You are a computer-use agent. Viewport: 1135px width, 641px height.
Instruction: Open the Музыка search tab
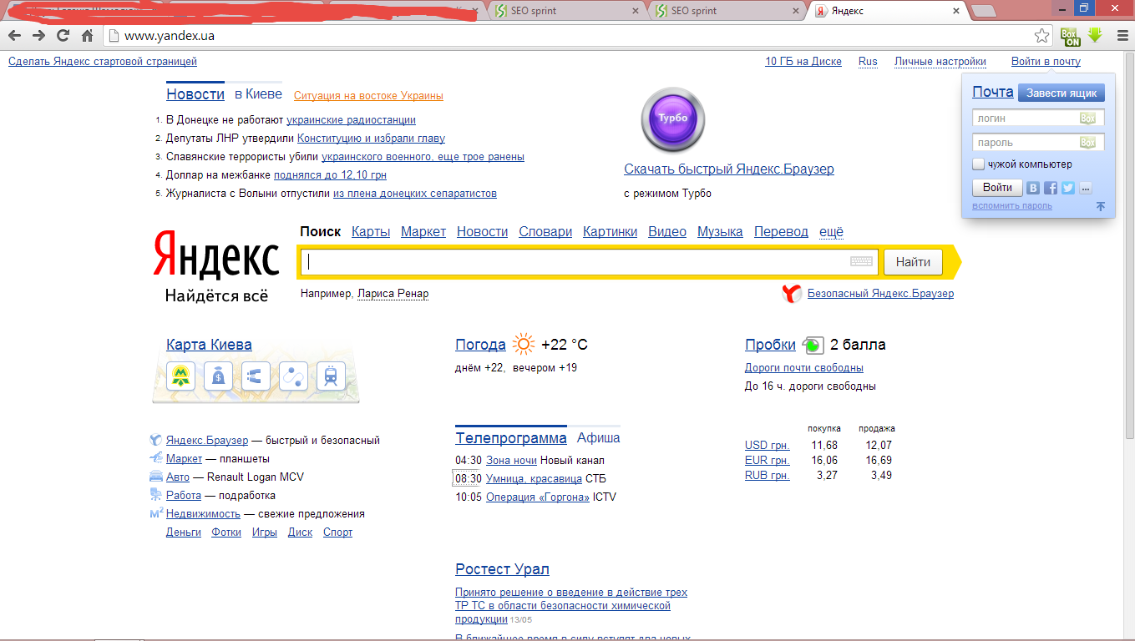[720, 231]
